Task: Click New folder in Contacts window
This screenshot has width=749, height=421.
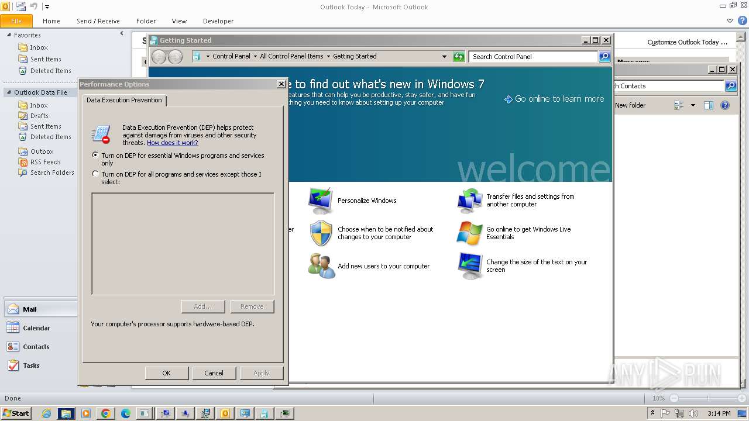Action: pyautogui.click(x=630, y=105)
